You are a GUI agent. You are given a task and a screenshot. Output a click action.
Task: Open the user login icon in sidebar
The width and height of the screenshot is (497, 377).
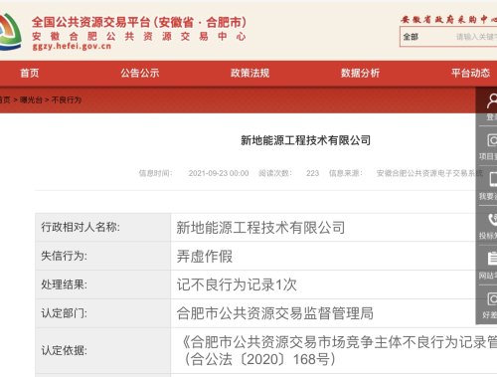[492, 100]
